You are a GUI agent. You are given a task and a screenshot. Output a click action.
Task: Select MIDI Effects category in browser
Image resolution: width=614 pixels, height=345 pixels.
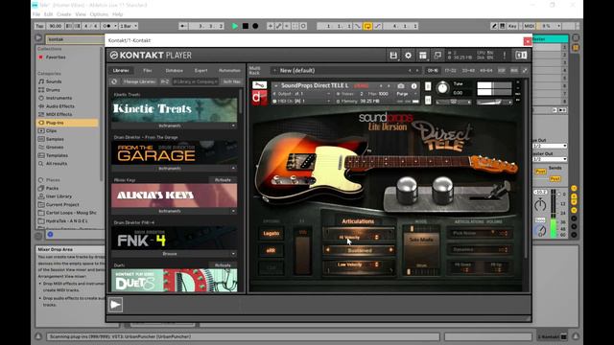[x=59, y=114]
